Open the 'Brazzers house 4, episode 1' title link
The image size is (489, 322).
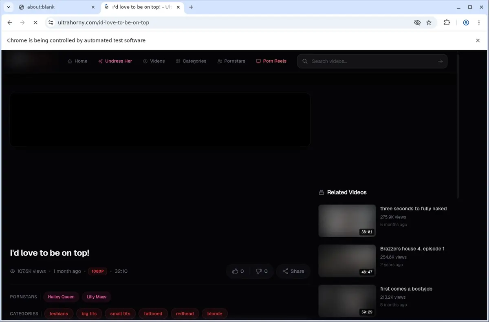point(412,249)
